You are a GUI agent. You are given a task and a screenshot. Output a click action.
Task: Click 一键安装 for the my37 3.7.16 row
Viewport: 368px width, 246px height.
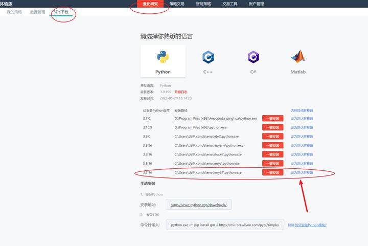(273, 172)
